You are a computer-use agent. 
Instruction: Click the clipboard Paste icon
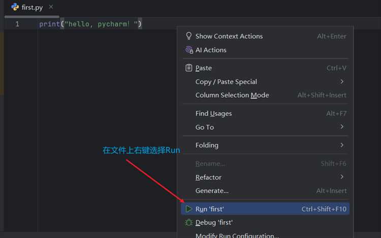[x=189, y=68]
